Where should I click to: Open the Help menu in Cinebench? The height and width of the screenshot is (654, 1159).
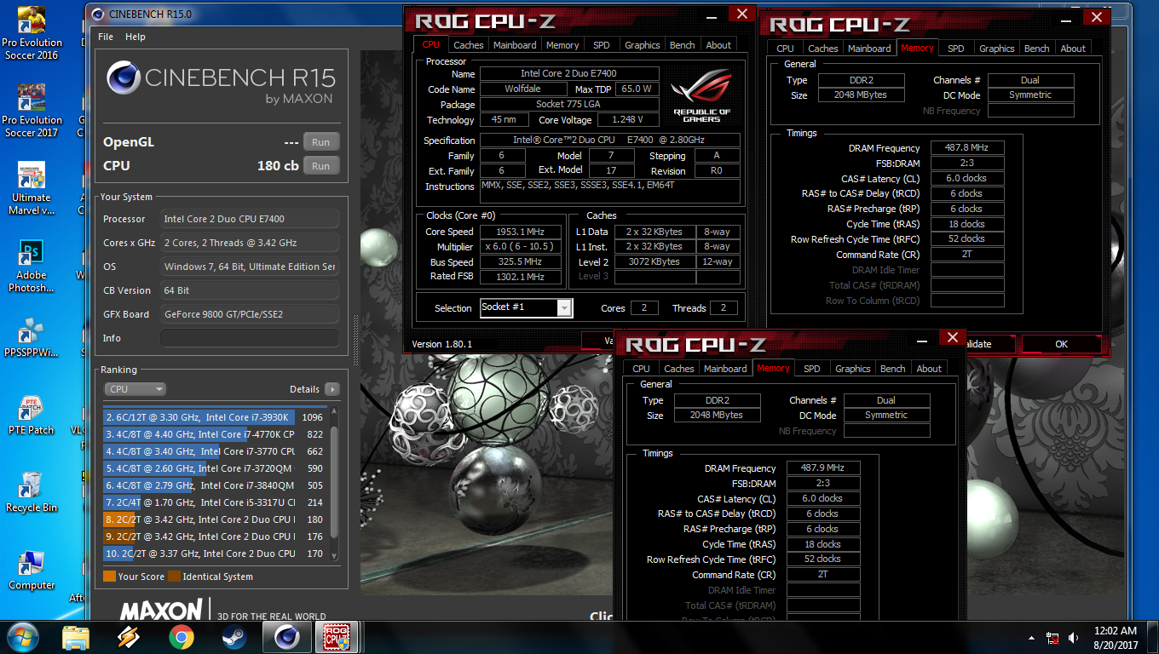[x=136, y=37]
